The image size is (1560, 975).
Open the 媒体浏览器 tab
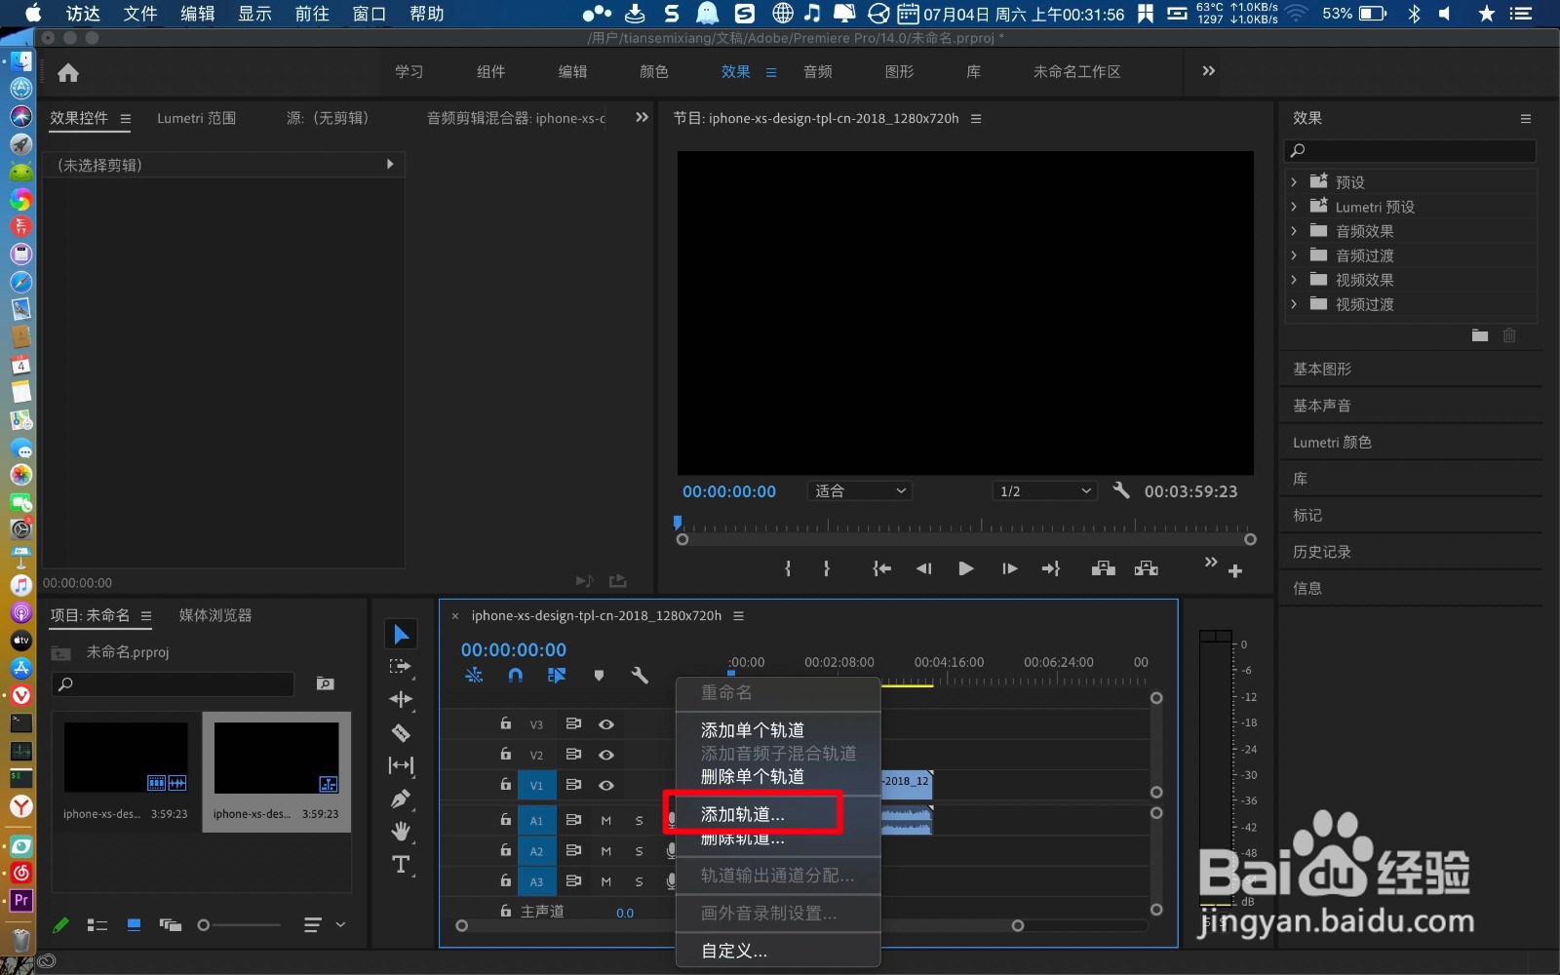215,615
